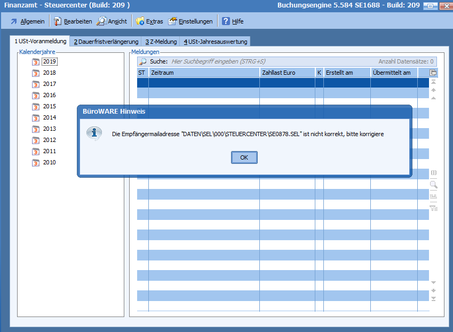Screen dimensions: 453x332
Task: Click the info icon in the dialog
Action: tap(94, 133)
